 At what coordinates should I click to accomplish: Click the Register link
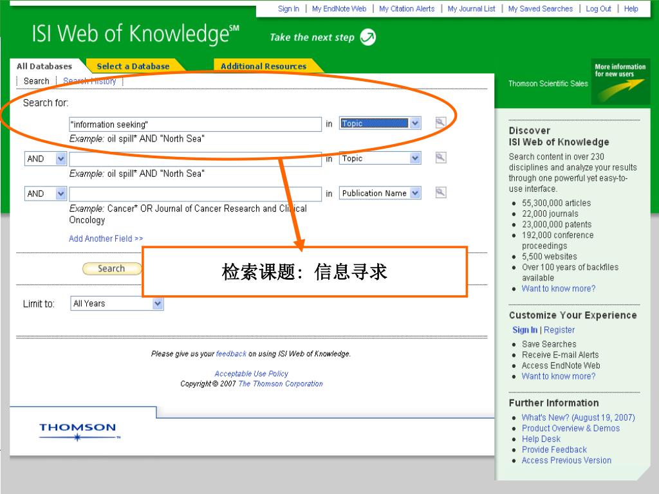[559, 330]
